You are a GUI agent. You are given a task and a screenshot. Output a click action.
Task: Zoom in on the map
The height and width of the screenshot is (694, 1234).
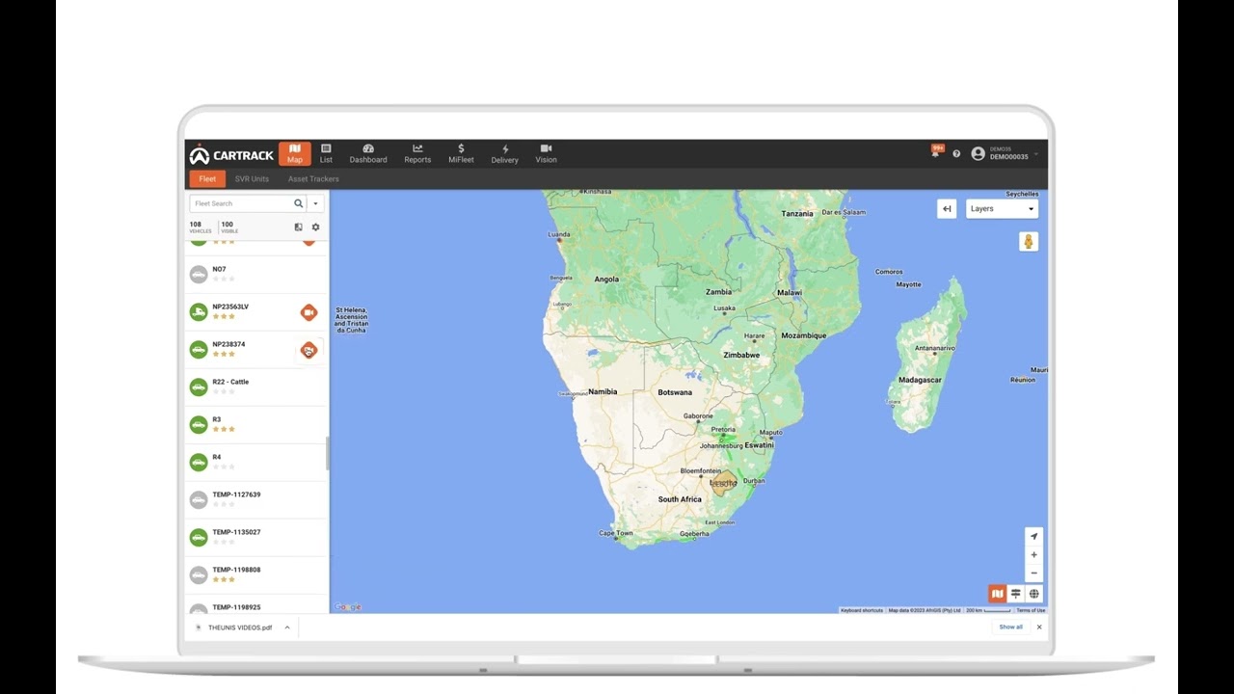[1033, 555]
